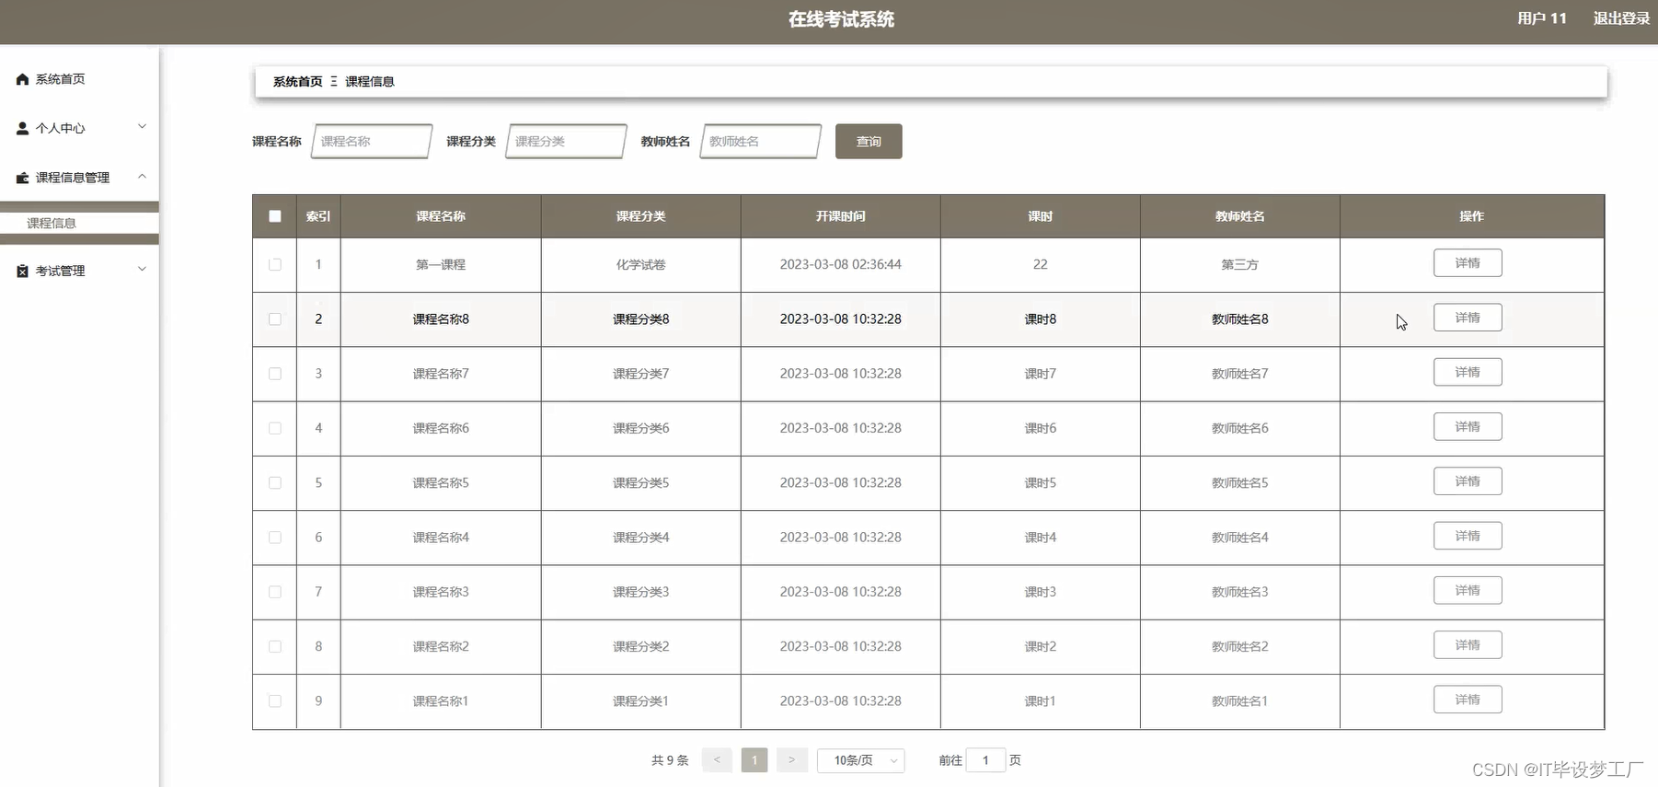Go to the next page arrow
The height and width of the screenshot is (787, 1658).
coord(791,760)
